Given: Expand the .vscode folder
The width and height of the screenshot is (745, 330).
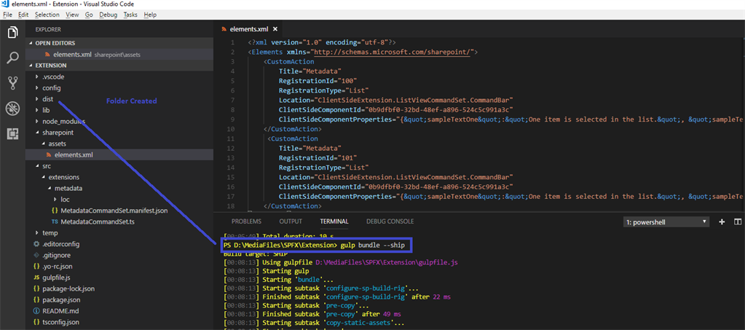Looking at the screenshot, I should [37, 76].
